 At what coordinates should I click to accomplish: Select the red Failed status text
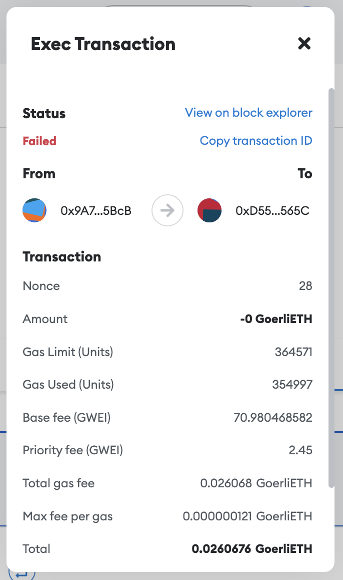(x=39, y=141)
